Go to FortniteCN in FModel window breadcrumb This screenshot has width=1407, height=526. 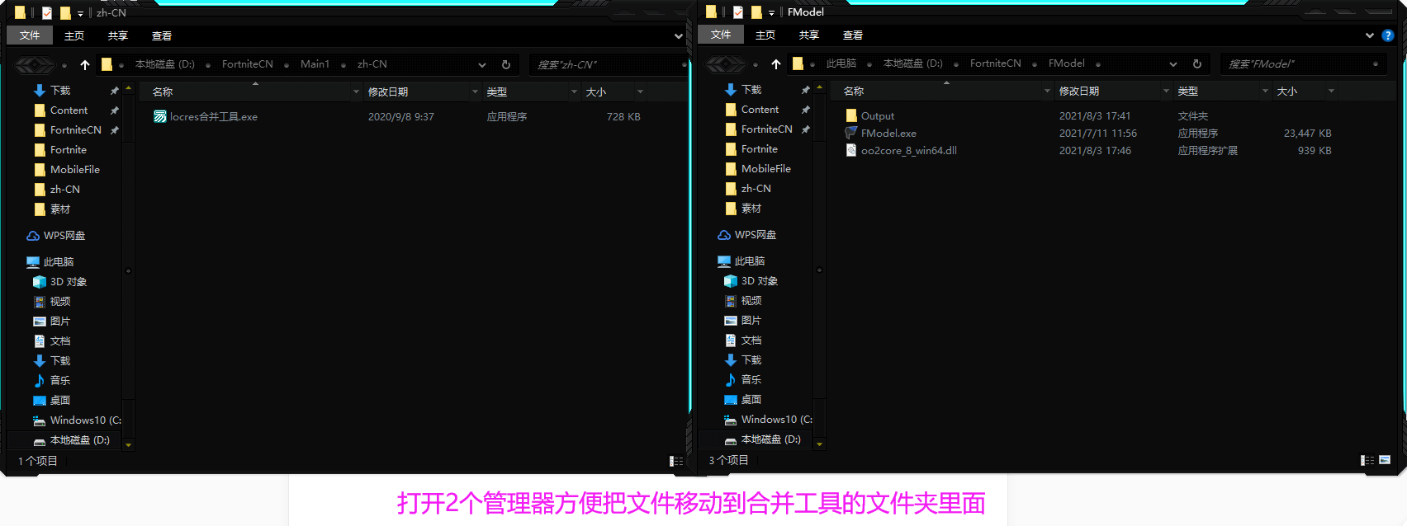point(995,63)
